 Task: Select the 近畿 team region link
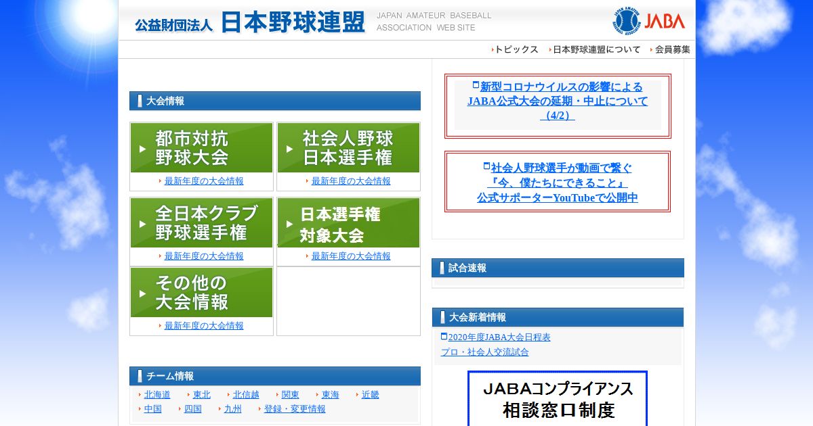coord(371,395)
